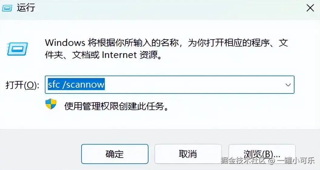Open file browser via 浏览(B)... button
The width and height of the screenshot is (320, 170).
pos(262,154)
